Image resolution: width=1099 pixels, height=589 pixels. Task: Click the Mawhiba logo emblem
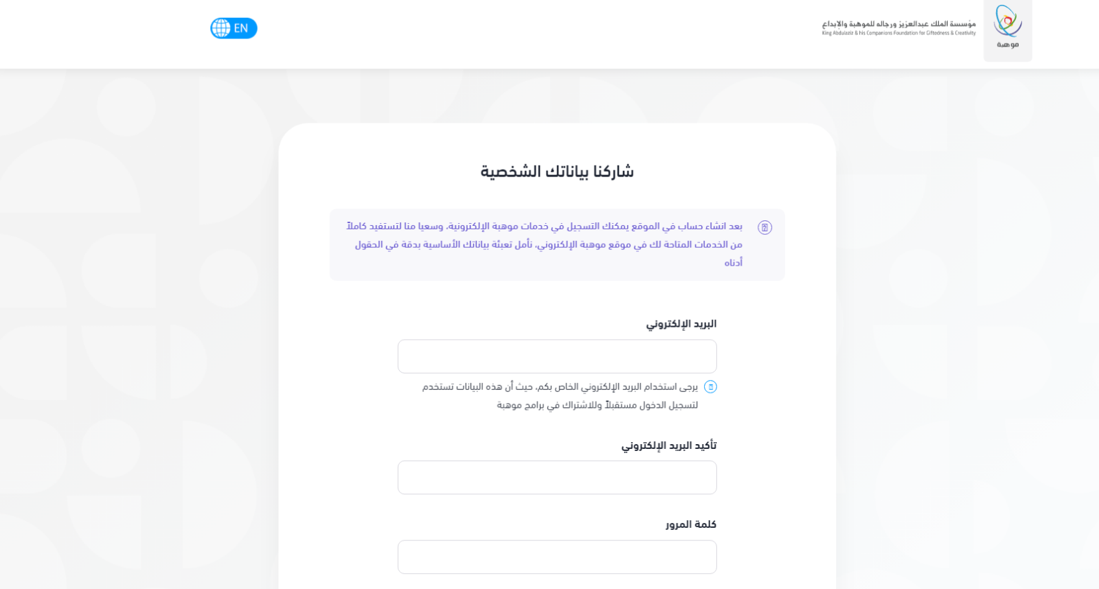(1008, 21)
